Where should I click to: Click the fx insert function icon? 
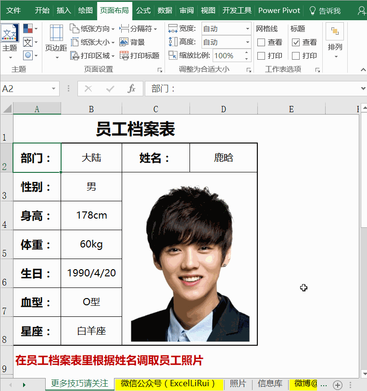pos(131,89)
